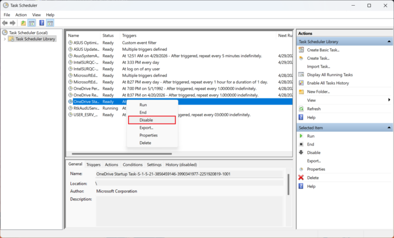Select the AsusSystemA.. task row
The width and height of the screenshot is (394, 238).
[x=180, y=56]
